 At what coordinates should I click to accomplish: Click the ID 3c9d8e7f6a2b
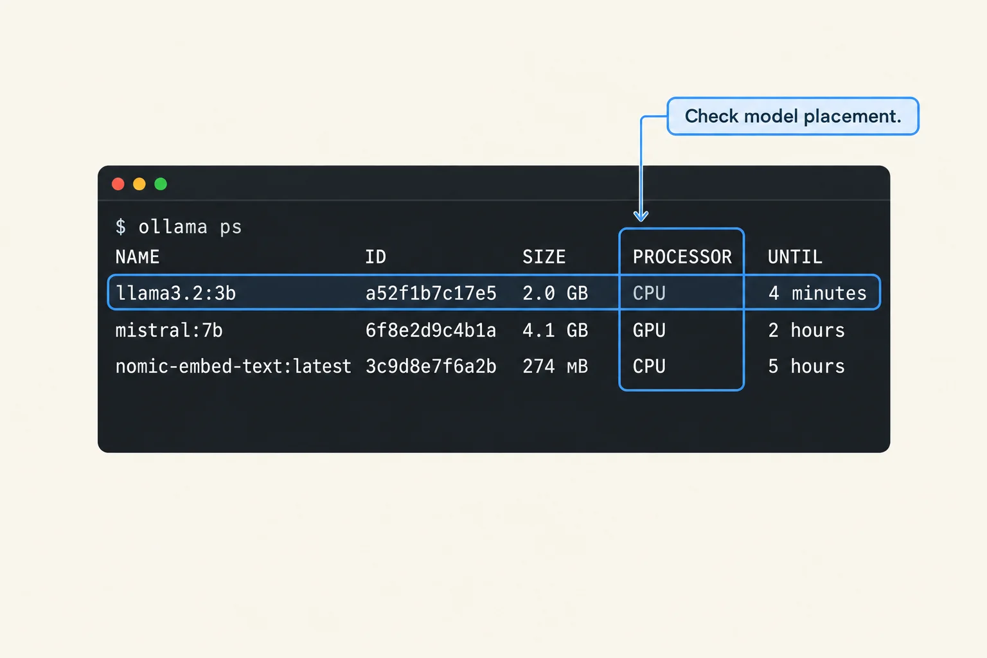pyautogui.click(x=431, y=366)
